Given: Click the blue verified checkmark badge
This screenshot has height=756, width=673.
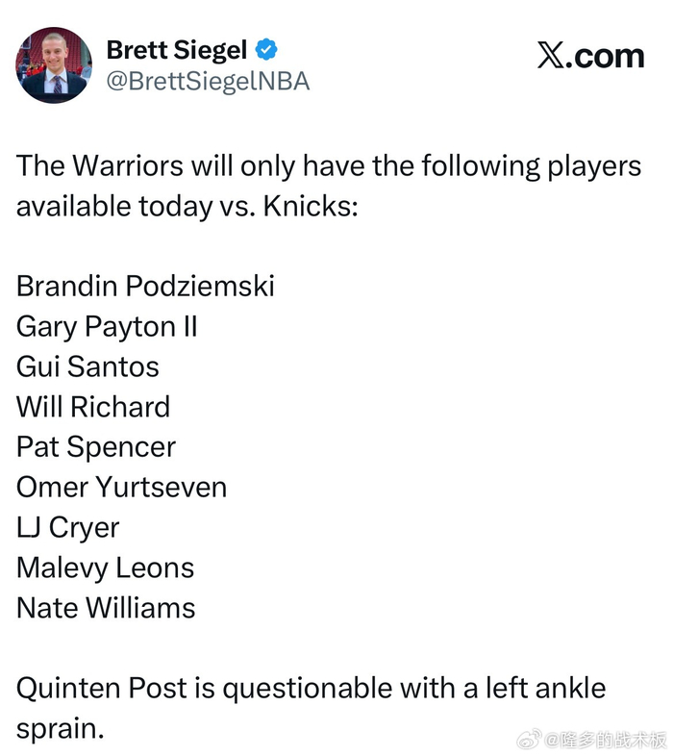Looking at the screenshot, I should tap(272, 48).
